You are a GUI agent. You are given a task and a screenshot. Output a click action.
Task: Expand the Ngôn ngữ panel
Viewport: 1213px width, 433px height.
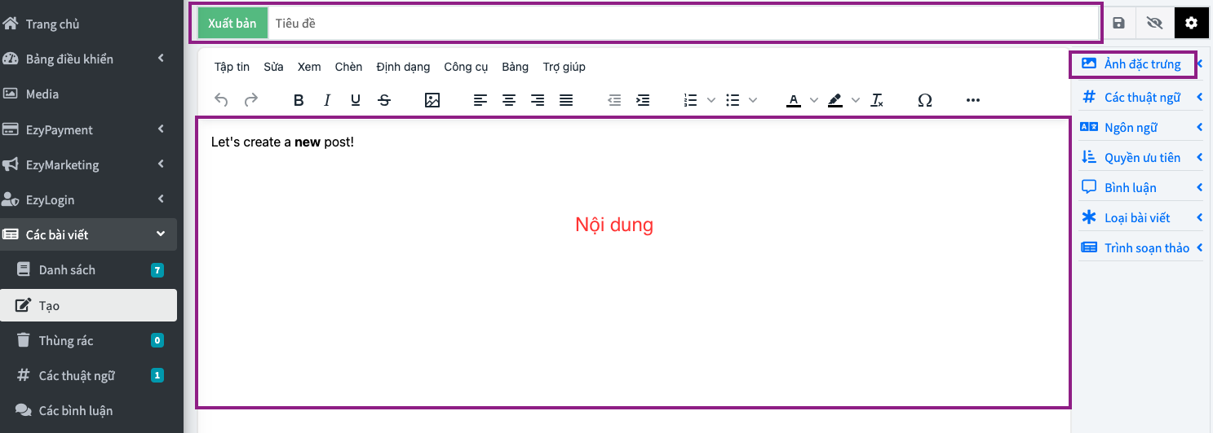click(1141, 127)
